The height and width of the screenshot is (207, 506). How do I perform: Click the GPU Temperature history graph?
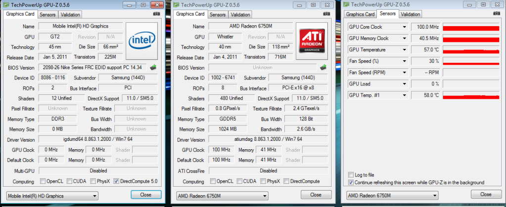tap(471, 50)
